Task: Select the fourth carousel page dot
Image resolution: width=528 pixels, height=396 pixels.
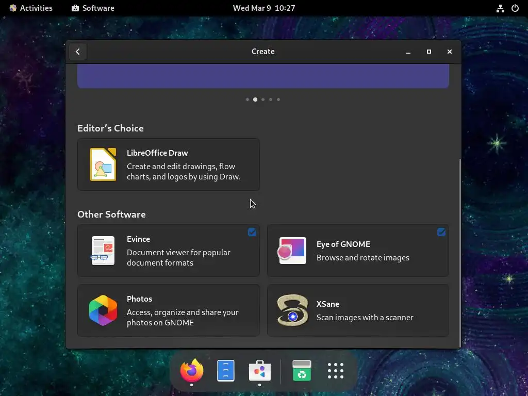Action: click(271, 100)
